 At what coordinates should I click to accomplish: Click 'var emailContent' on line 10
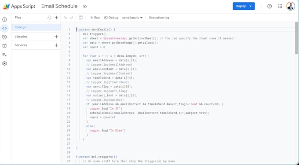pyautogui.click(x=100, y=69)
